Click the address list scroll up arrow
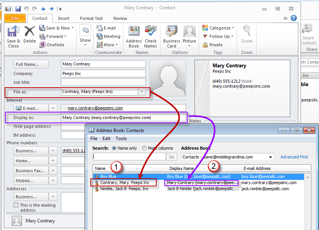The width and height of the screenshot is (319, 230). (x=308, y=177)
